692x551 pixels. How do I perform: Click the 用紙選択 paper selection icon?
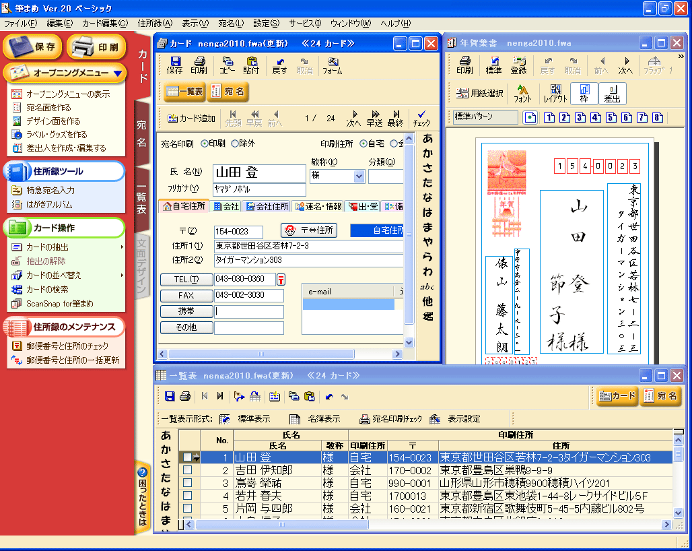coord(479,94)
